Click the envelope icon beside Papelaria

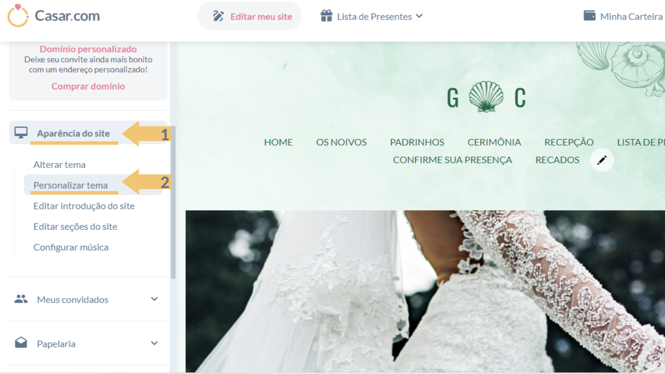(x=21, y=343)
